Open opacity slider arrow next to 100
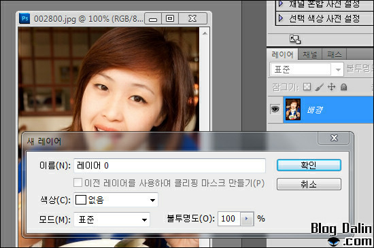The height and width of the screenshot is (248, 374). click(247, 219)
